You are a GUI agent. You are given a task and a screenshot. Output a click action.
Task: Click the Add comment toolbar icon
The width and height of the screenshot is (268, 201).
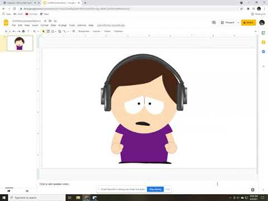(74, 31)
